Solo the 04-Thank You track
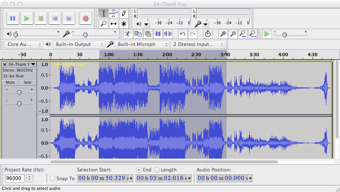 click(x=28, y=82)
